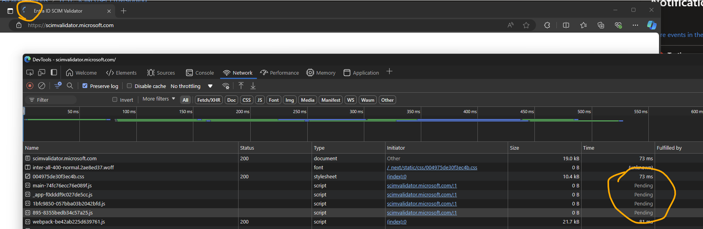Export HAR file download arrow
The height and width of the screenshot is (229, 703).
tap(253, 86)
